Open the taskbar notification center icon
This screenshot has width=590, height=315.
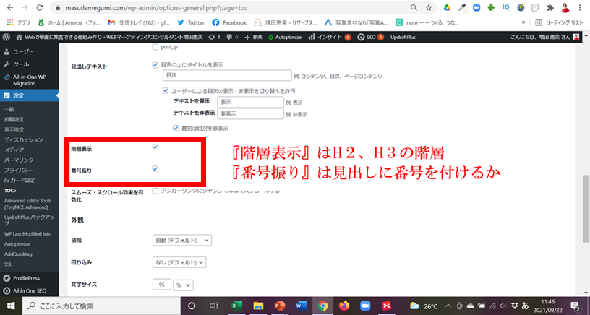575,306
